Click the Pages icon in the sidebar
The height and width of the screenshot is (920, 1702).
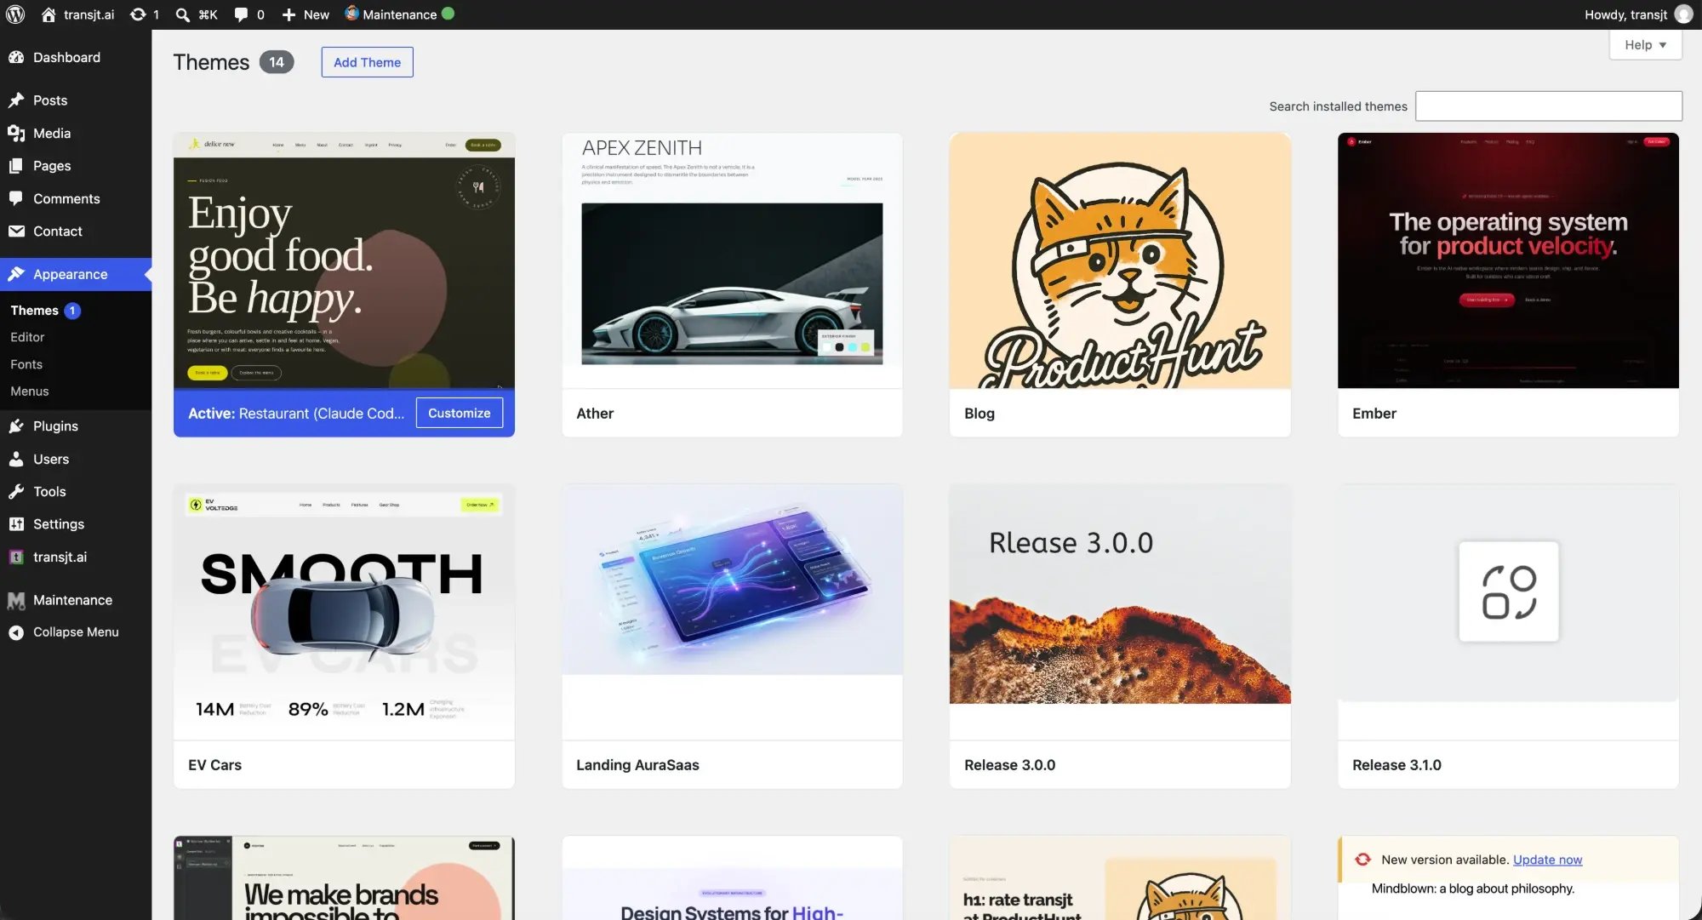point(16,166)
